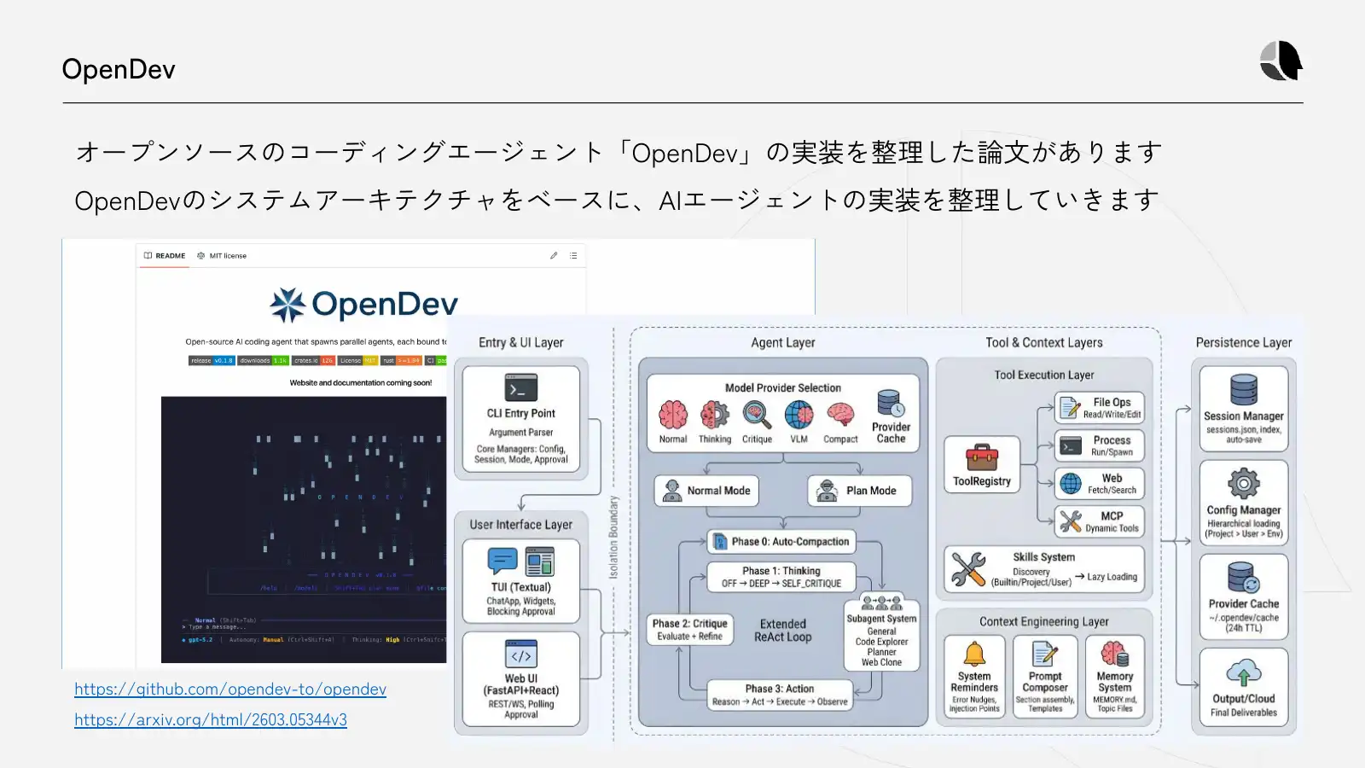Click the README pencil edit icon
The height and width of the screenshot is (768, 1365).
[554, 255]
